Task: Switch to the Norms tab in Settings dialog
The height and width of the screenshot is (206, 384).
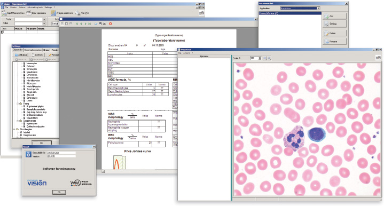Action: (x=46, y=50)
